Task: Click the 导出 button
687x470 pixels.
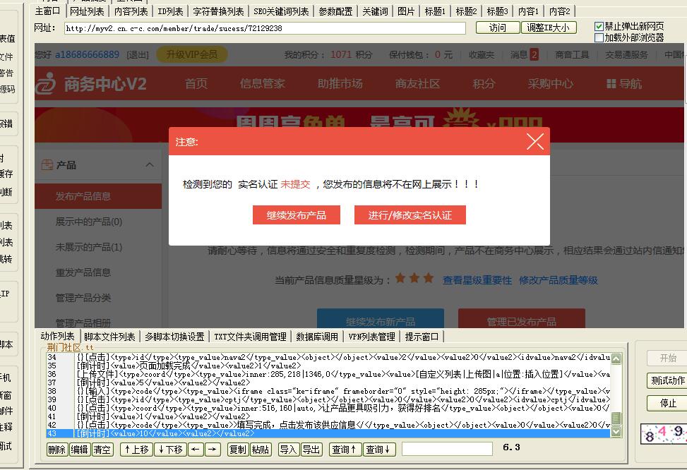Action: coord(311,450)
